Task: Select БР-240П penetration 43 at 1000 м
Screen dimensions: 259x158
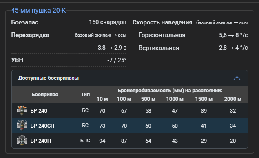Action: click(175, 141)
